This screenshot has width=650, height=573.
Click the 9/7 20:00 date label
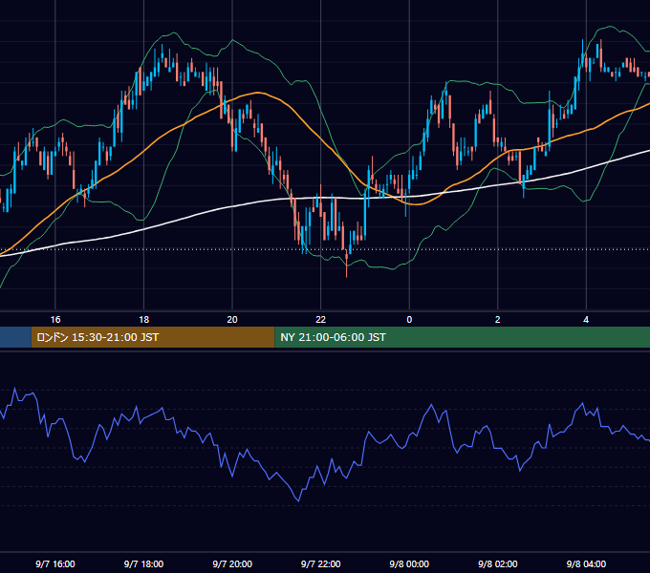(x=232, y=563)
